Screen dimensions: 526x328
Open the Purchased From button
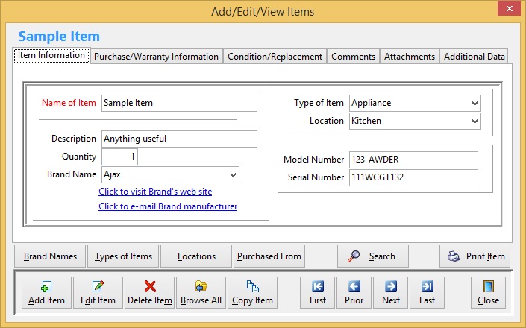click(269, 256)
